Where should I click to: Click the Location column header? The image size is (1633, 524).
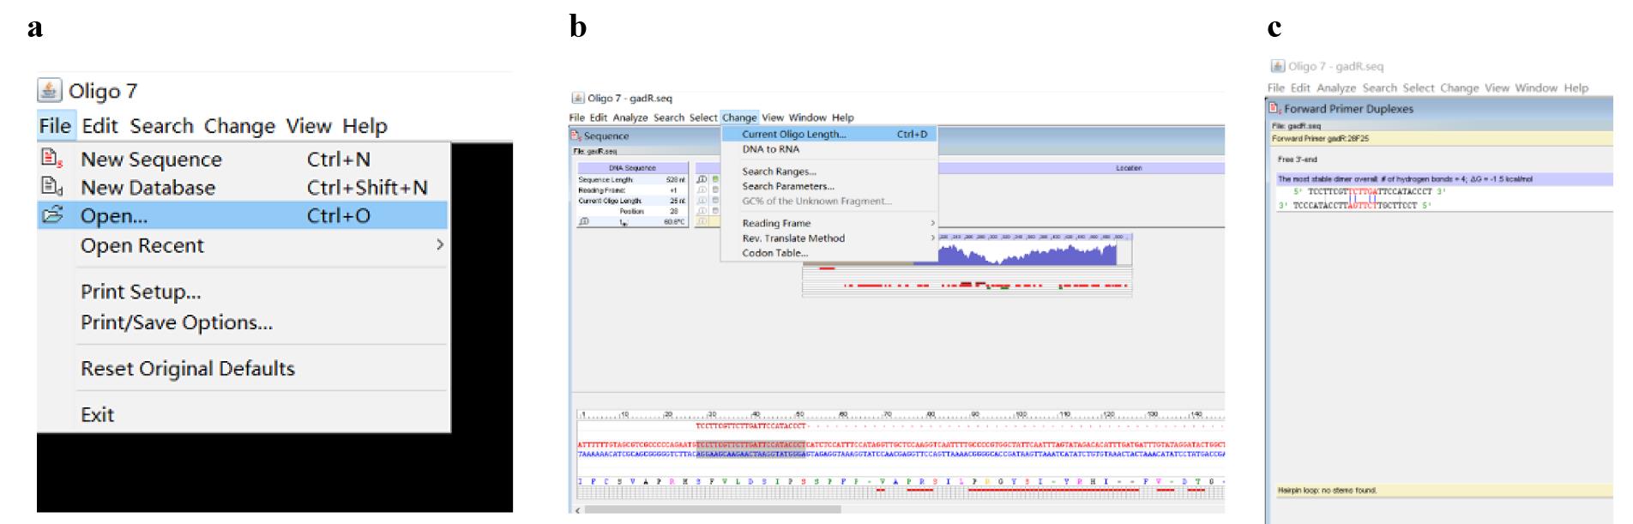point(1129,168)
